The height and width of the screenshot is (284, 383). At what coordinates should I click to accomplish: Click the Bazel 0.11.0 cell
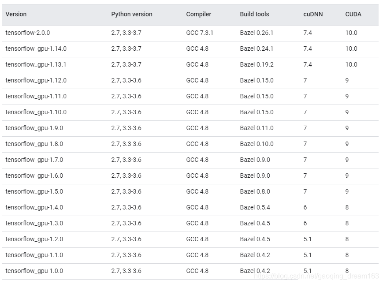point(257,128)
